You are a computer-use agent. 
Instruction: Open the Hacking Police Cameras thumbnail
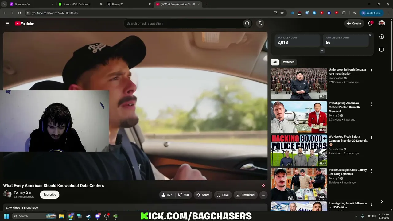click(x=299, y=150)
